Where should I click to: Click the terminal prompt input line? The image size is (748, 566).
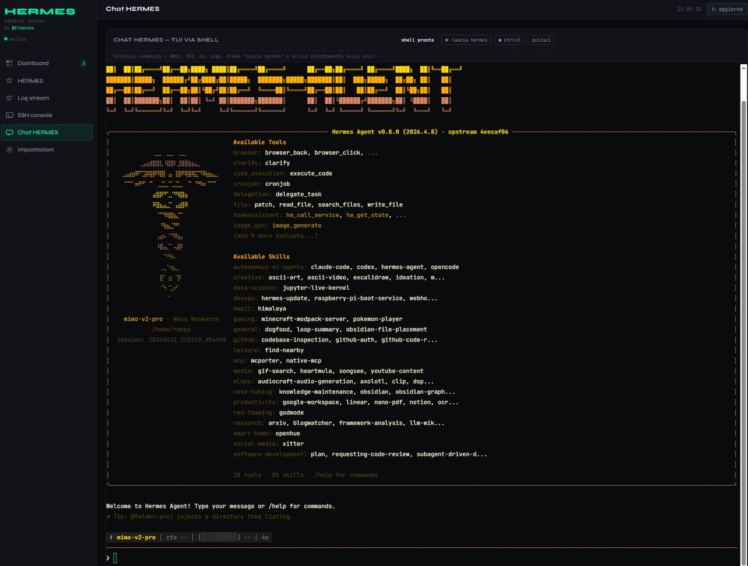423,558
